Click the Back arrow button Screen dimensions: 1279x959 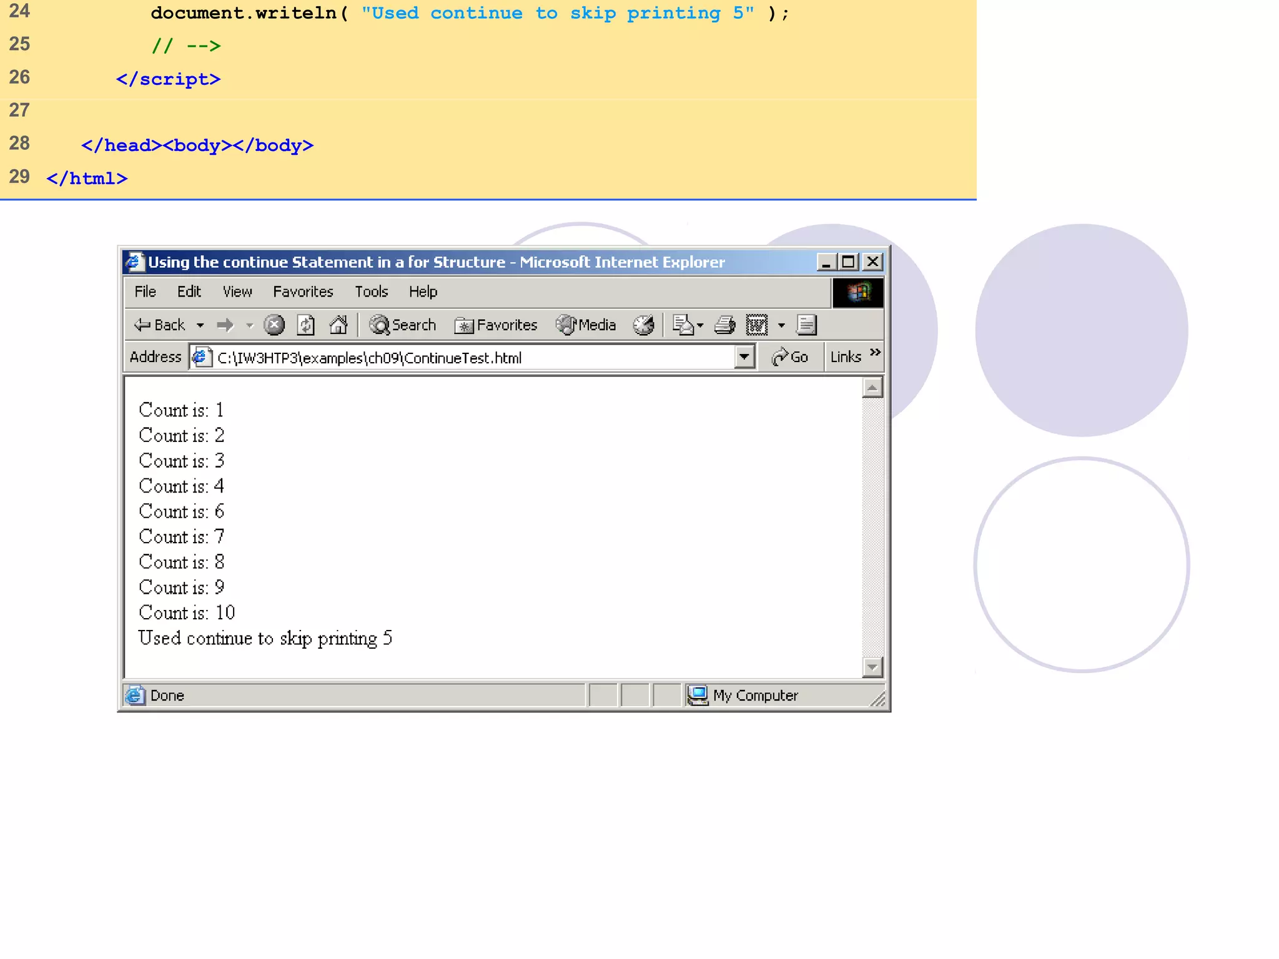point(159,325)
